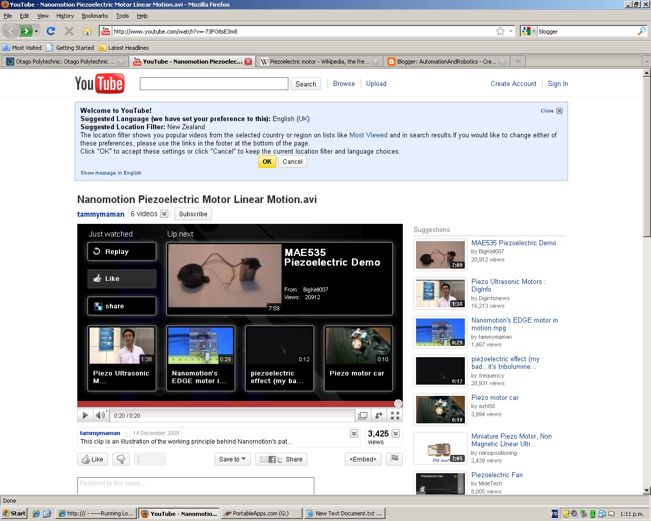The width and height of the screenshot is (651, 521).
Task: Open Internet Explorer from quick launch
Action: (x=36, y=513)
